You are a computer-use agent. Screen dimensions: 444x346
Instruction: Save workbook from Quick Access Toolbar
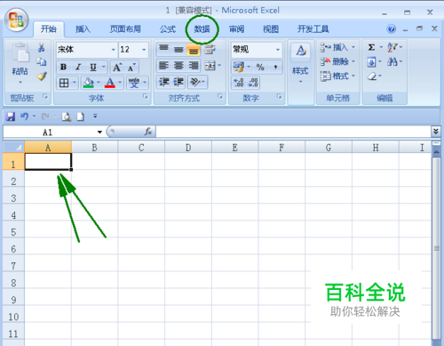tap(11, 117)
